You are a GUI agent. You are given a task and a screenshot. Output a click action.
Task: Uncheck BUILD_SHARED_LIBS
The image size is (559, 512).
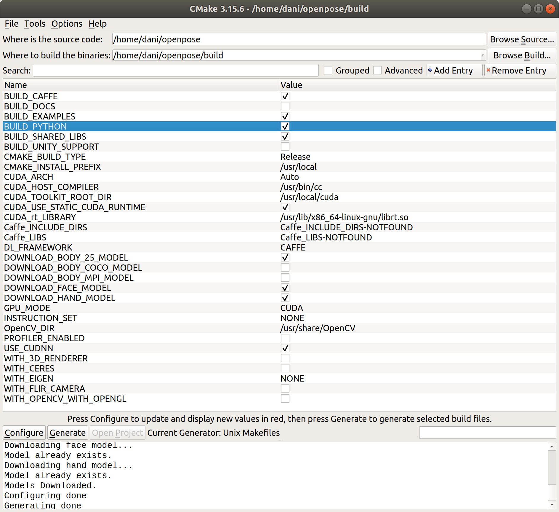(x=285, y=137)
